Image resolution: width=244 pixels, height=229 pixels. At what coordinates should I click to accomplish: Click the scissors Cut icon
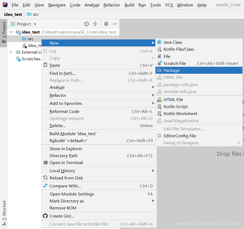pyautogui.click(x=45, y=51)
